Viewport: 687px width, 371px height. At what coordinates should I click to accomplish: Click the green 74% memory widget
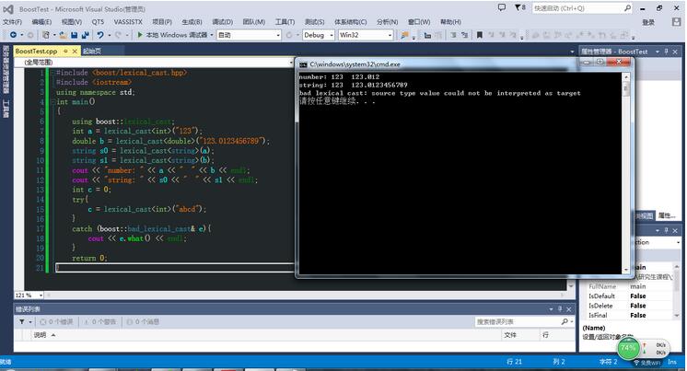click(628, 348)
